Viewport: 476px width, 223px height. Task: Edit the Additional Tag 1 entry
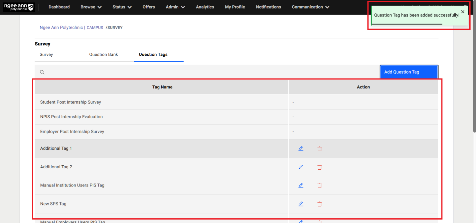point(301,148)
